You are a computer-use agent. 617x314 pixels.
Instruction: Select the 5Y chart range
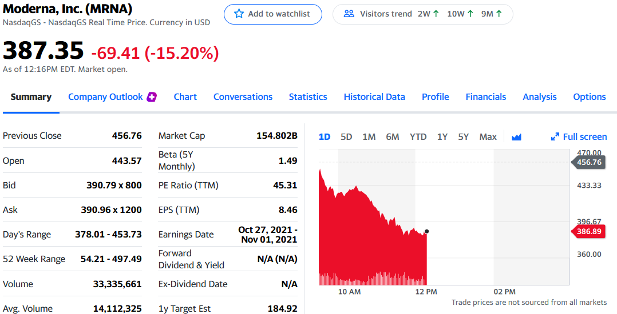(x=464, y=136)
